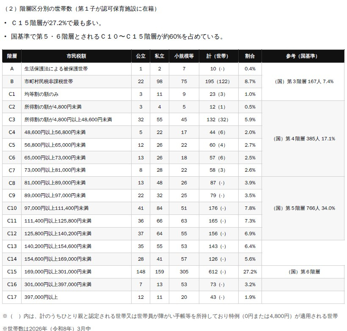Click the （国）第３階層 167人 reference cell

pyautogui.click(x=303, y=82)
